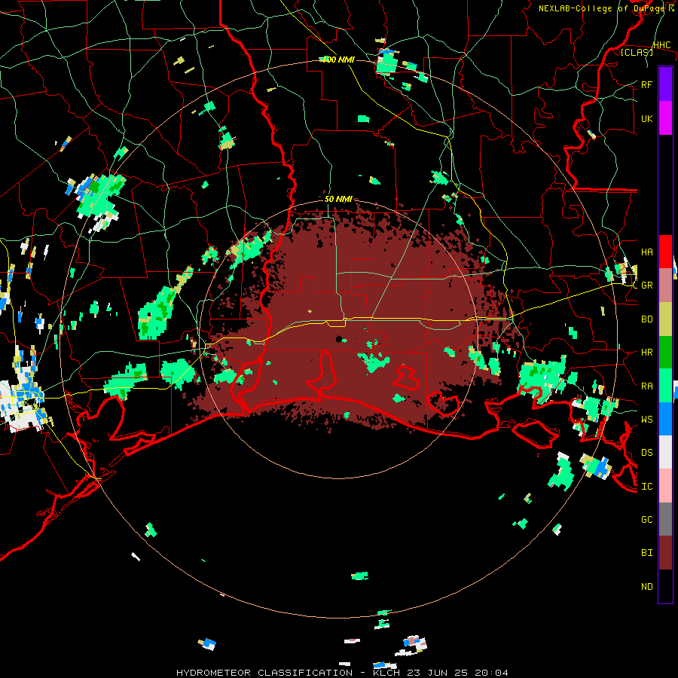Click the HA legend label
This screenshot has height=678, width=678.
[x=646, y=252]
